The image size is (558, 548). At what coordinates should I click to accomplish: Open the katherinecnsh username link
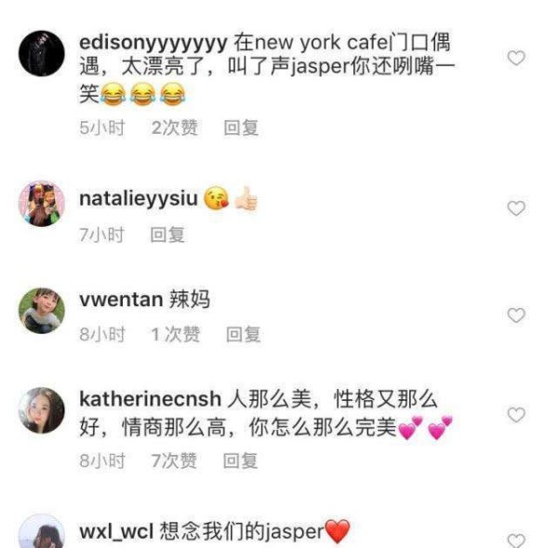(x=150, y=399)
